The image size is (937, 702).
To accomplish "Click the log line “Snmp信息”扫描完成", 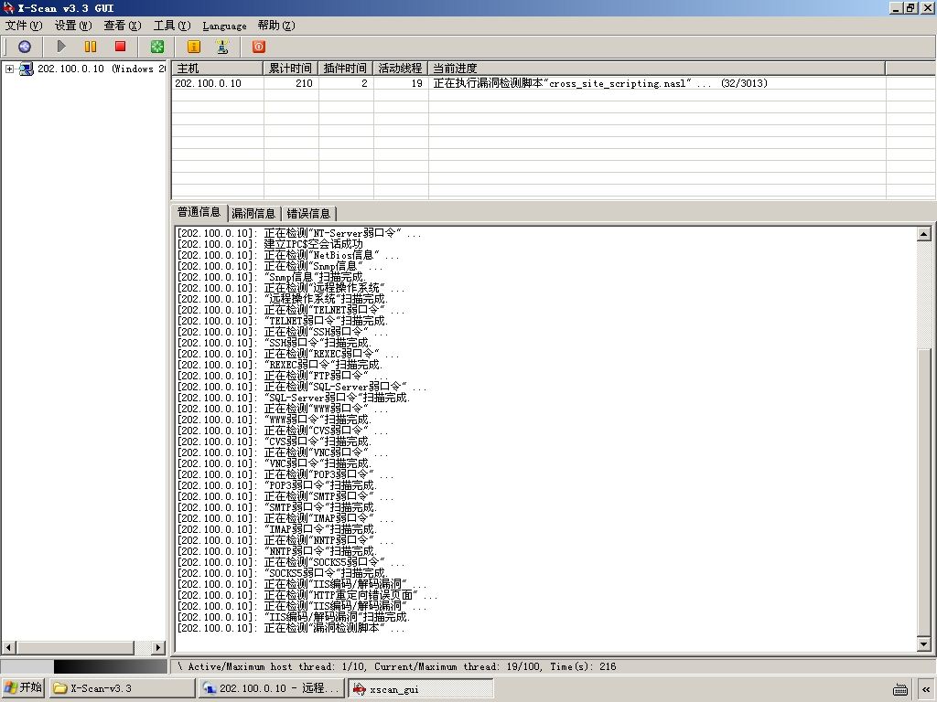I will click(x=271, y=277).
